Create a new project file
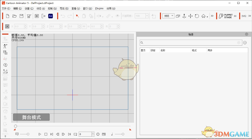 [8, 16]
